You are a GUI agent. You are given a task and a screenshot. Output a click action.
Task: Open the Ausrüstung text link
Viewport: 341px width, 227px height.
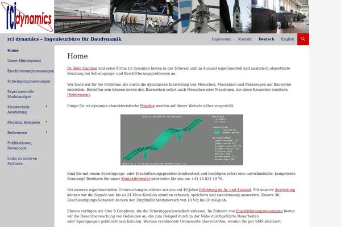pyautogui.click(x=285, y=190)
